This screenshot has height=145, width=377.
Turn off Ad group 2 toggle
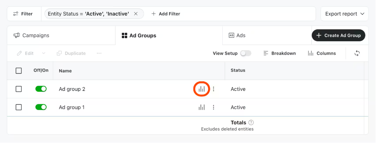pos(41,89)
